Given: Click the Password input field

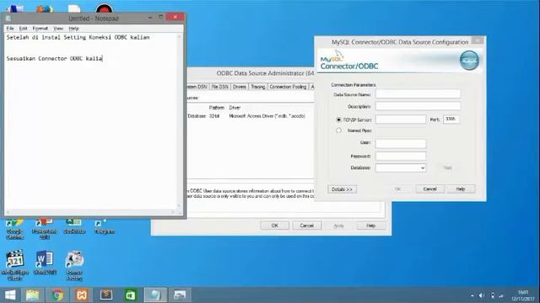Looking at the screenshot, I should (401, 157).
